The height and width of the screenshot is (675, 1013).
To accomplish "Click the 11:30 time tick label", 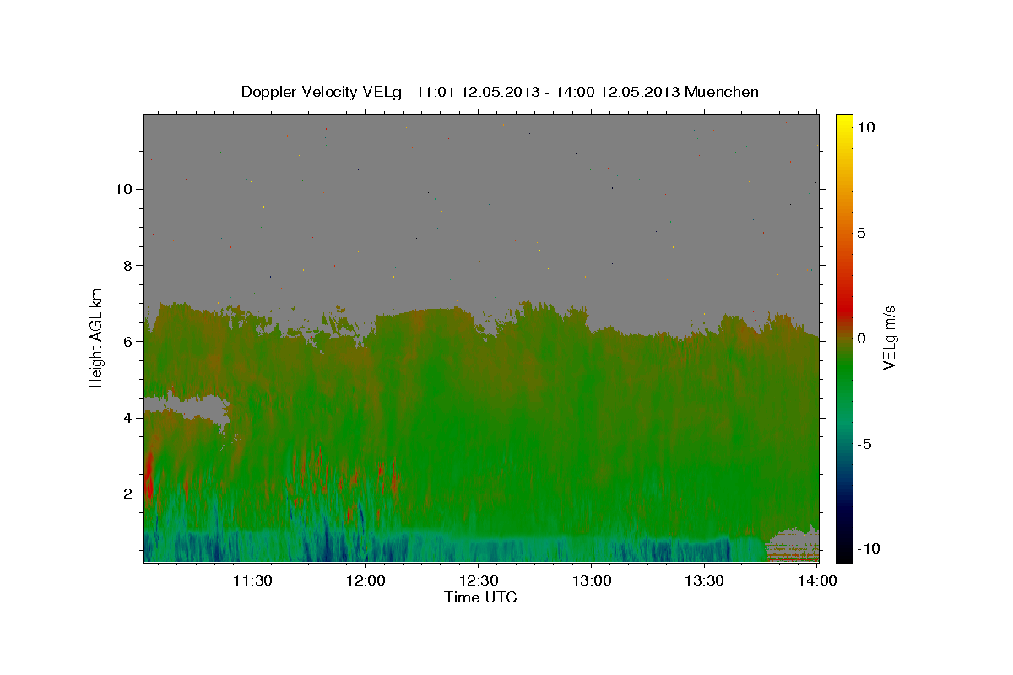I will pos(252,580).
